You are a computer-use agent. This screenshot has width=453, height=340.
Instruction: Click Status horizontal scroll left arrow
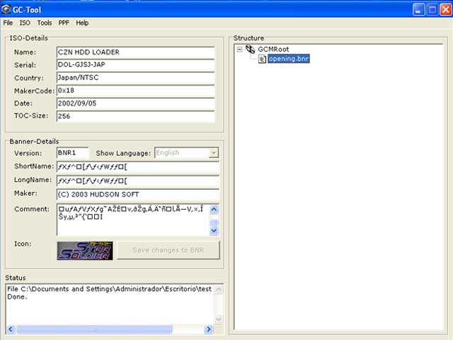click(x=11, y=329)
